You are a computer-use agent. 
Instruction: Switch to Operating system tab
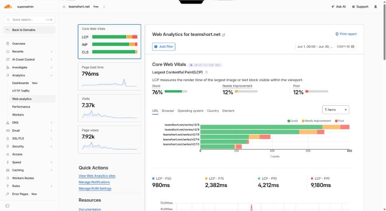[190, 111]
